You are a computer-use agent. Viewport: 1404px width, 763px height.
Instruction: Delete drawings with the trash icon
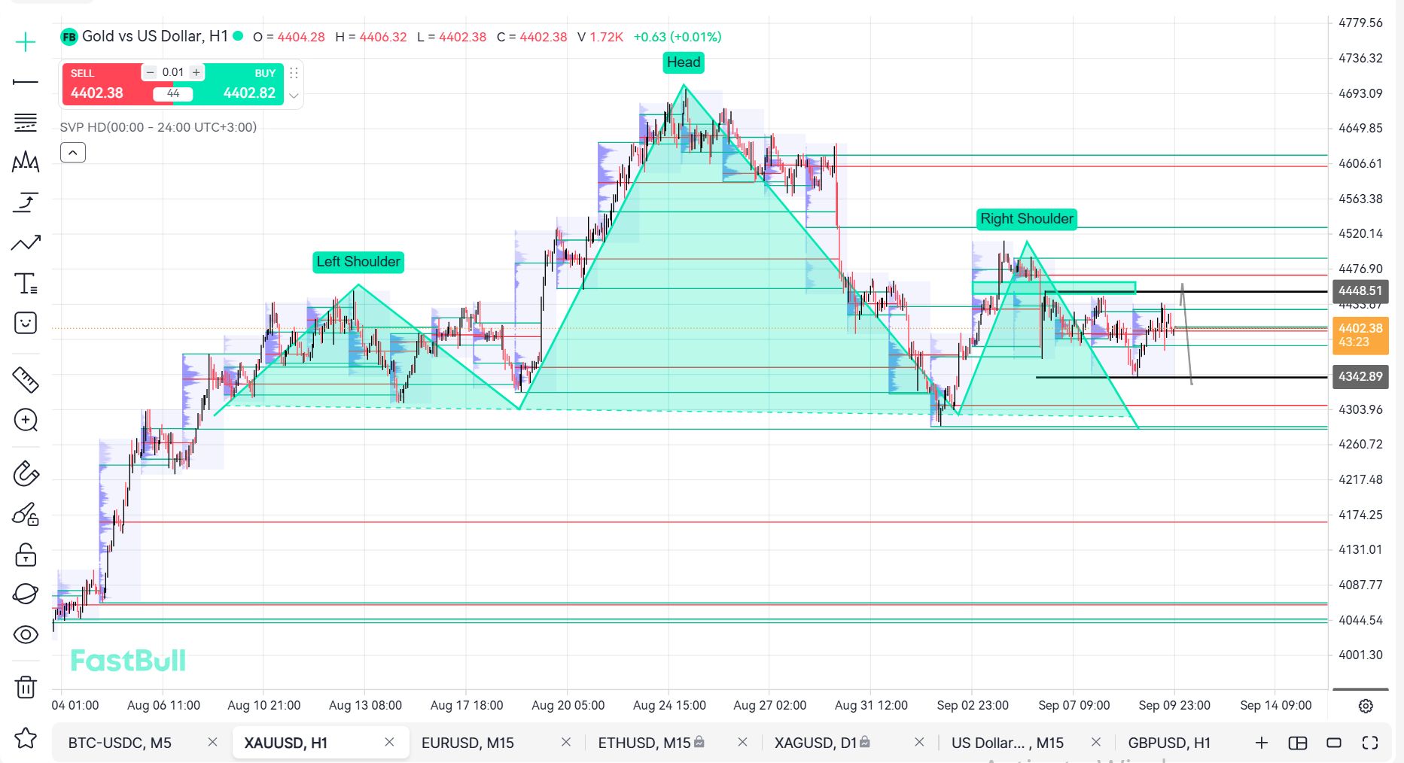pyautogui.click(x=26, y=686)
